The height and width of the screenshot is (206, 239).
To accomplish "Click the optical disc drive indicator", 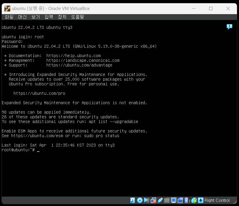I will coord(140,200).
